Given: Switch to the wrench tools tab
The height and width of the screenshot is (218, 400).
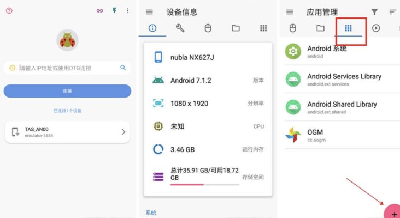Looking at the screenshot, I should 180,28.
